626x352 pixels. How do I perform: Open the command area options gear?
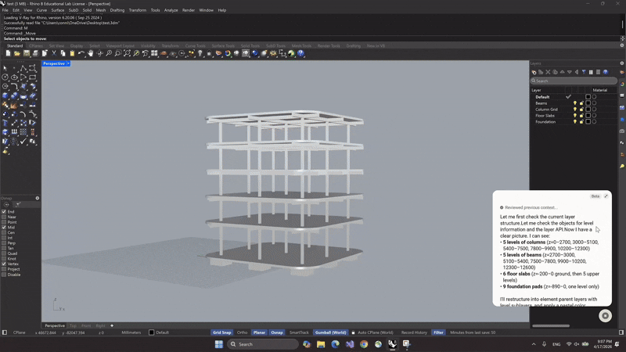point(621,45)
